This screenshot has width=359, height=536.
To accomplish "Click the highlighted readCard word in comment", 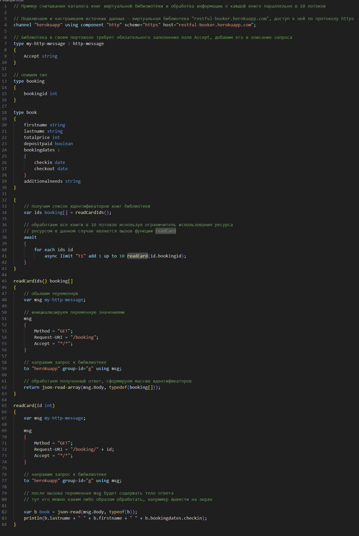I will [x=166, y=231].
